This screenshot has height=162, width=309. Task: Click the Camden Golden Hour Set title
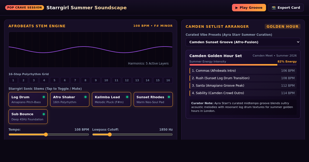coord(216,56)
